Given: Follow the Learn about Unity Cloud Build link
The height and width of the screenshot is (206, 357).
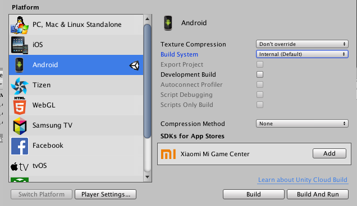Looking at the screenshot, I should pos(303,180).
